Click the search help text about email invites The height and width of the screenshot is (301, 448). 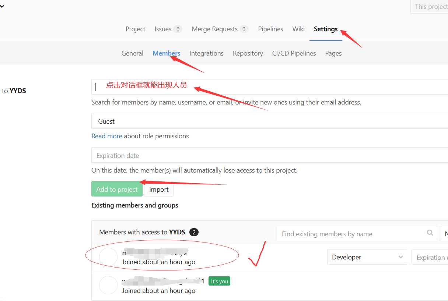(x=226, y=102)
